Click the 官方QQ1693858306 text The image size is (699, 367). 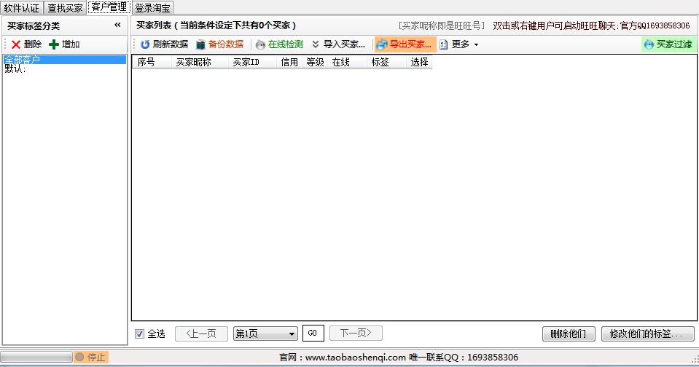coord(655,25)
